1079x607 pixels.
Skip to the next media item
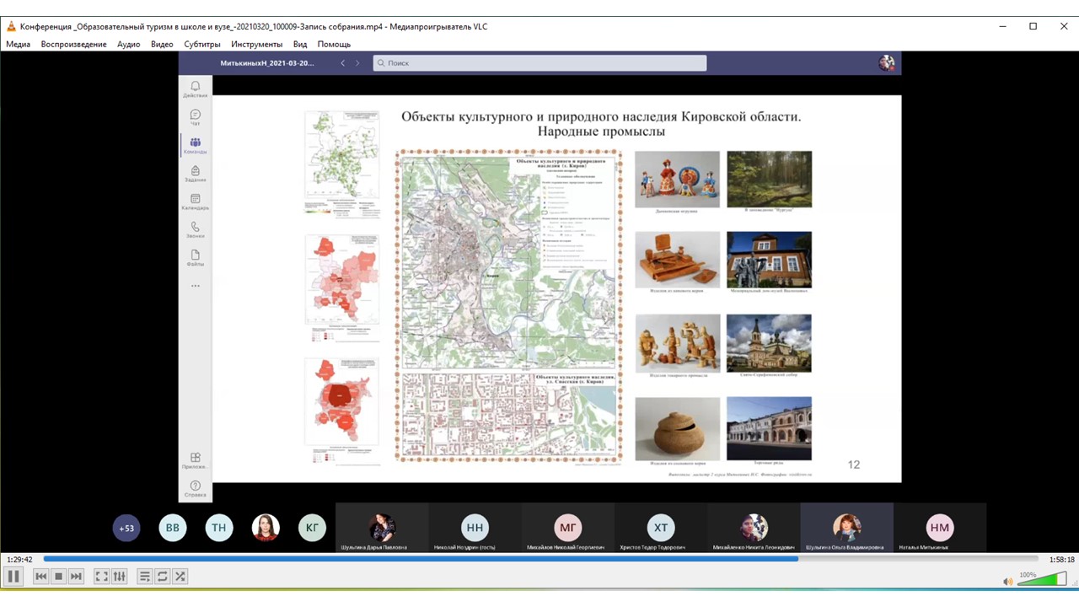[76, 577]
